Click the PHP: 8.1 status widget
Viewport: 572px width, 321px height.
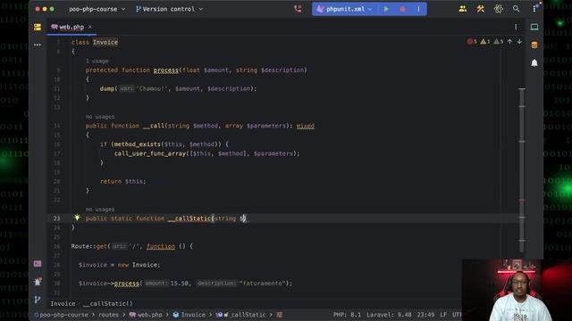click(347, 315)
